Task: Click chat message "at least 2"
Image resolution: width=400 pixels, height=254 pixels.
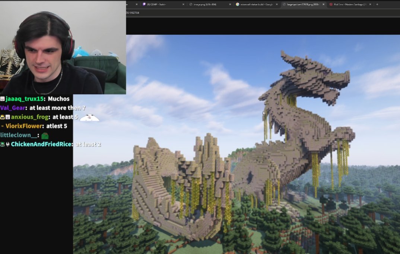Action: click(88, 144)
